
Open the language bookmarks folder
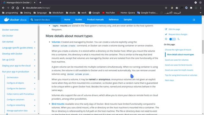click(40, 13)
